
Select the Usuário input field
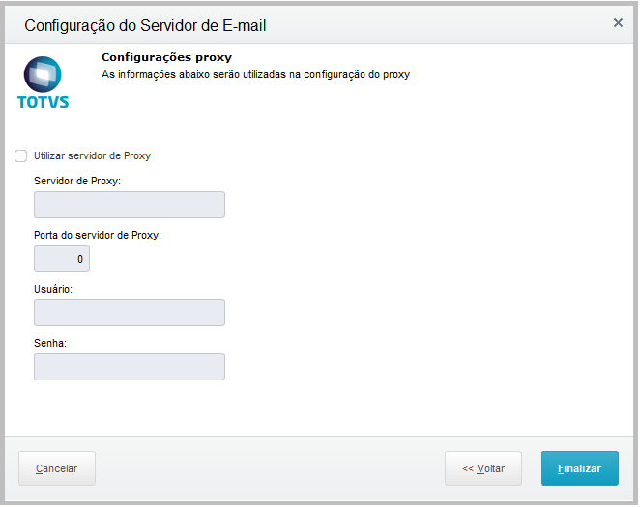pyautogui.click(x=130, y=313)
